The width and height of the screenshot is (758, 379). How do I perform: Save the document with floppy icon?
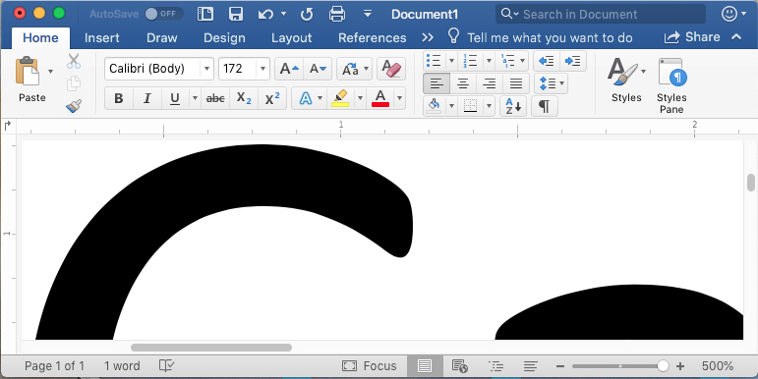(235, 14)
